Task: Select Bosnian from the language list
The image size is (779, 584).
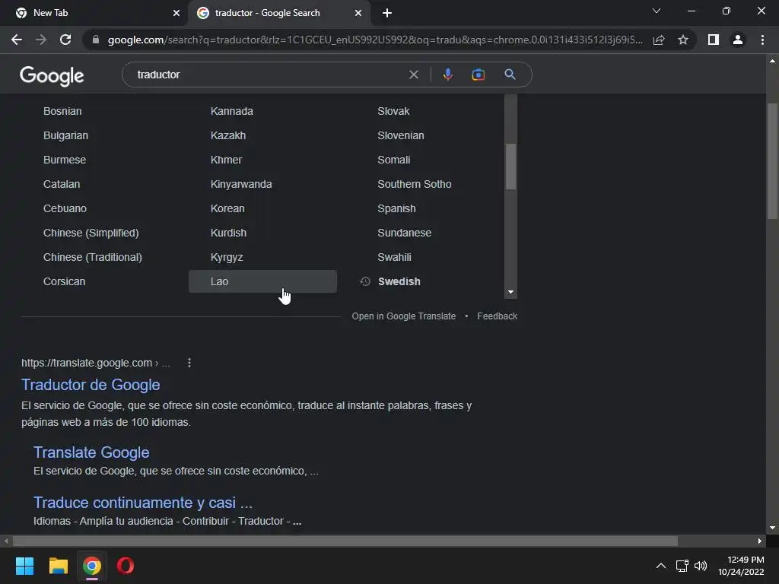Action: [62, 111]
